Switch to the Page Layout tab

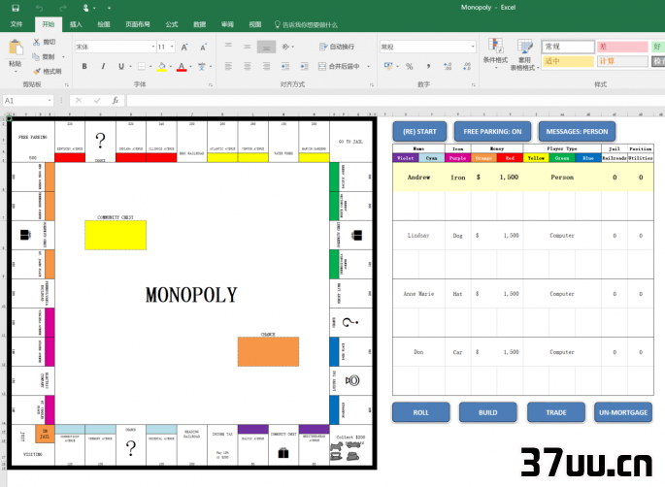(x=138, y=24)
